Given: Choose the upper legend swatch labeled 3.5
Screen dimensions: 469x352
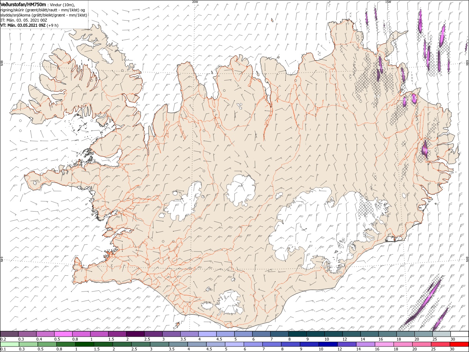Looking at the screenshot, I should point(189,334).
